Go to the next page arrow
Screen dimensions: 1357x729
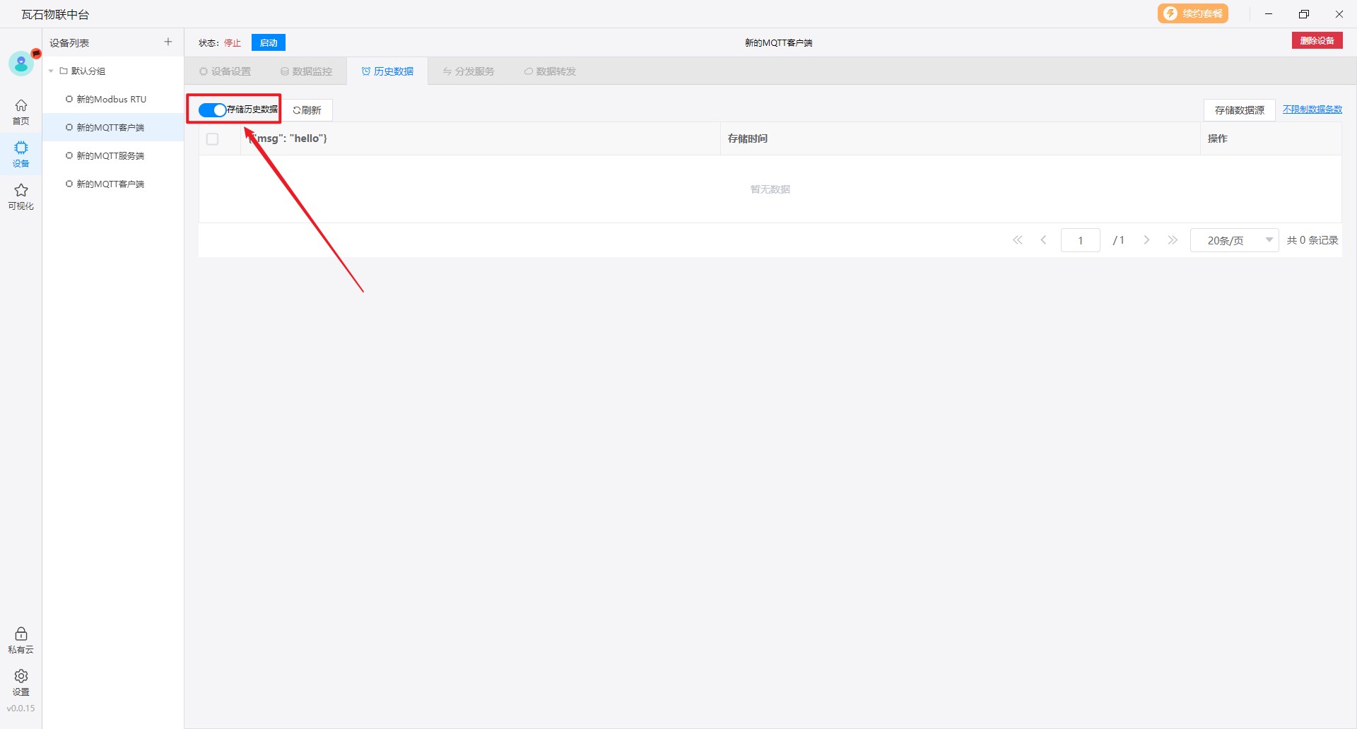tap(1146, 240)
